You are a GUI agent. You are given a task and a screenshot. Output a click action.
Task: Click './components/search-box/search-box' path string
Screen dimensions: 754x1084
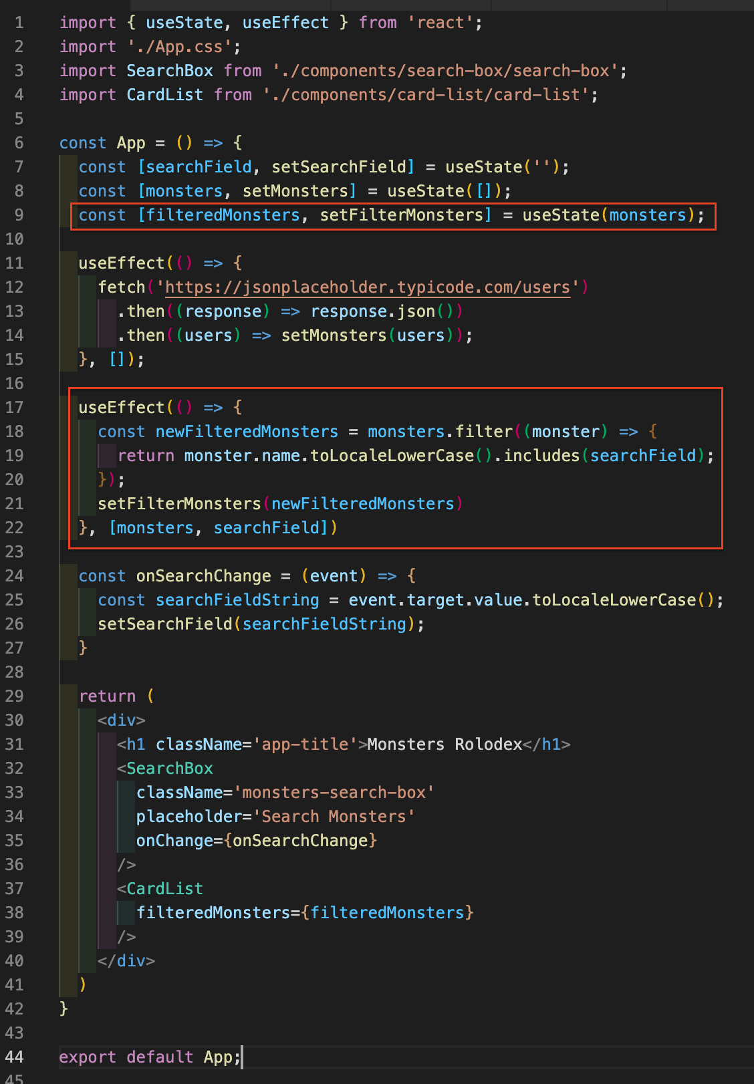click(445, 71)
